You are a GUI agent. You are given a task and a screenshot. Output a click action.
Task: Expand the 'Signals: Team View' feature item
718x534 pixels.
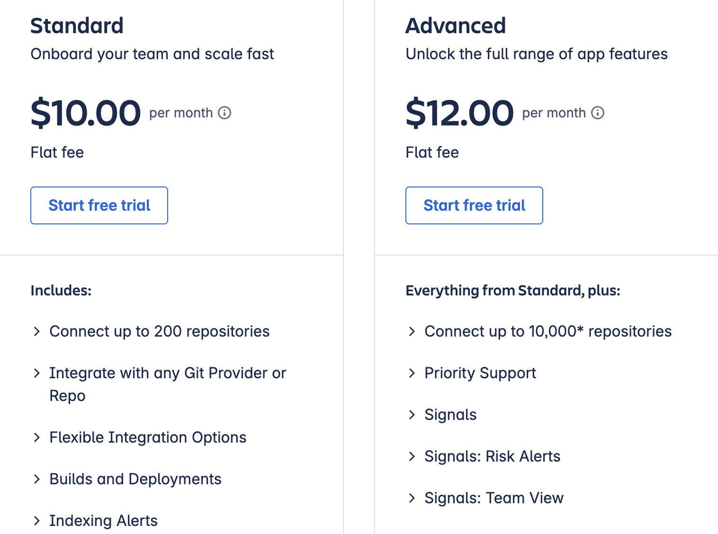pos(412,498)
